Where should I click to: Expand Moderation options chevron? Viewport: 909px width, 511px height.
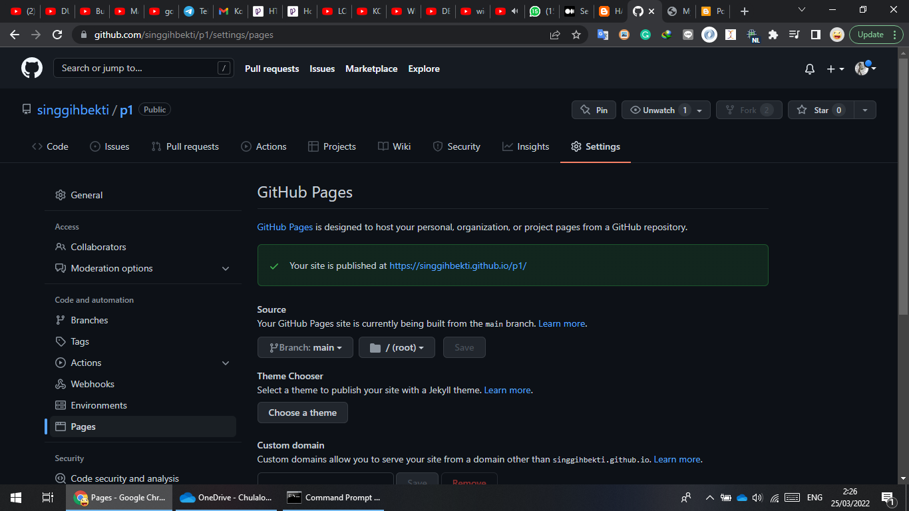pos(226,268)
